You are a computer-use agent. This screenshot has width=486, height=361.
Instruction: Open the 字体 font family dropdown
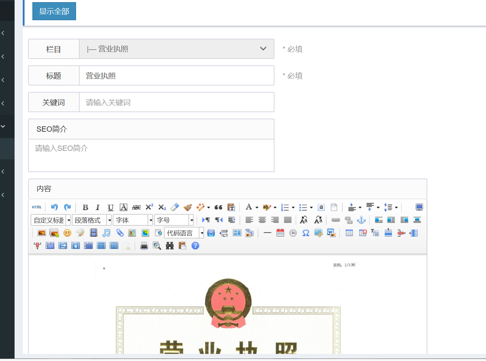click(133, 220)
